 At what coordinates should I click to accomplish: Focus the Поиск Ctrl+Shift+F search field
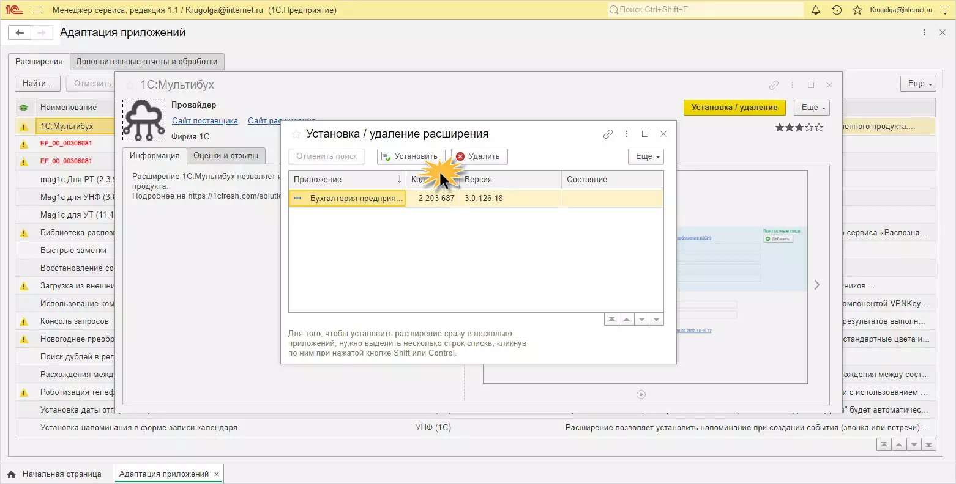pos(705,10)
